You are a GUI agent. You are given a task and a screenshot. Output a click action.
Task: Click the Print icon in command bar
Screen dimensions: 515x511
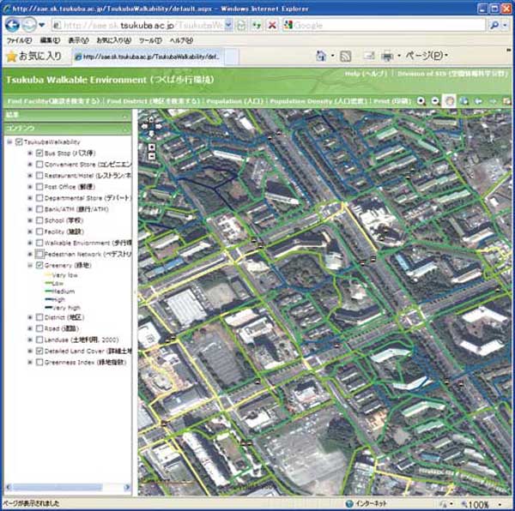point(388,57)
